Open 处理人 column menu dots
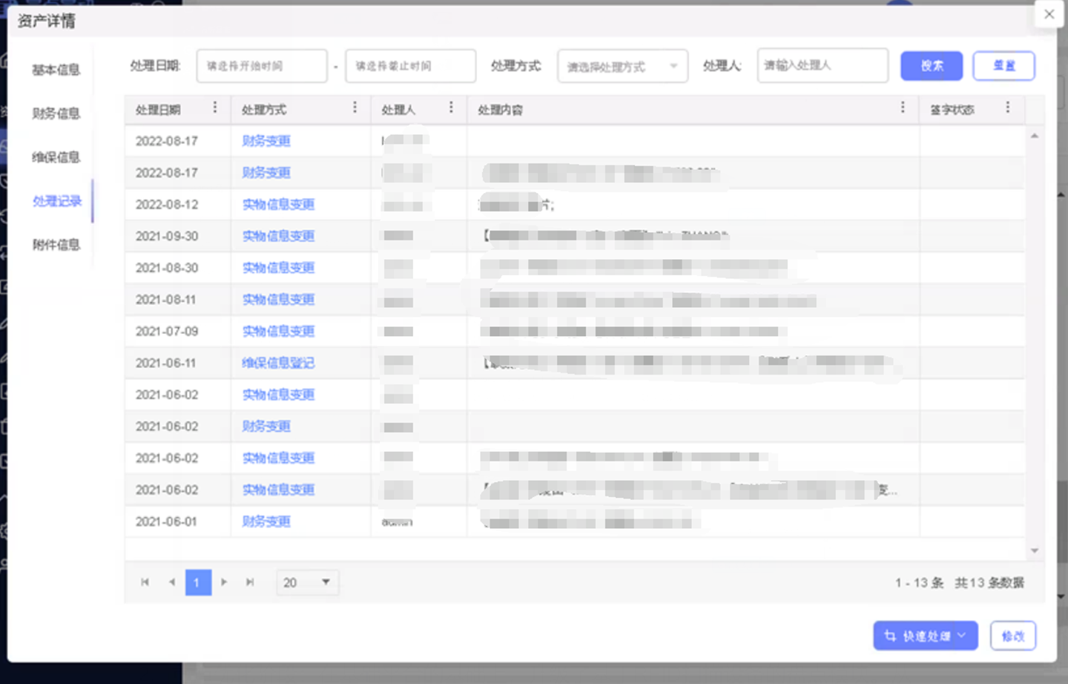Viewport: 1068px width, 684px height. click(x=451, y=108)
